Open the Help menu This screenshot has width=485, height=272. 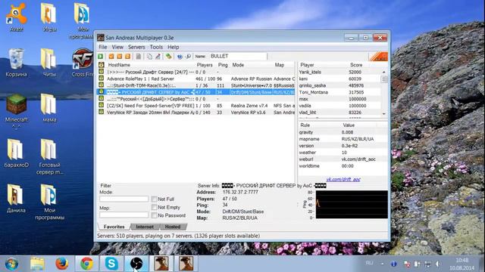click(174, 47)
